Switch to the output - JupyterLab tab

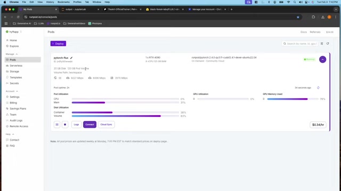pyautogui.click(x=80, y=10)
